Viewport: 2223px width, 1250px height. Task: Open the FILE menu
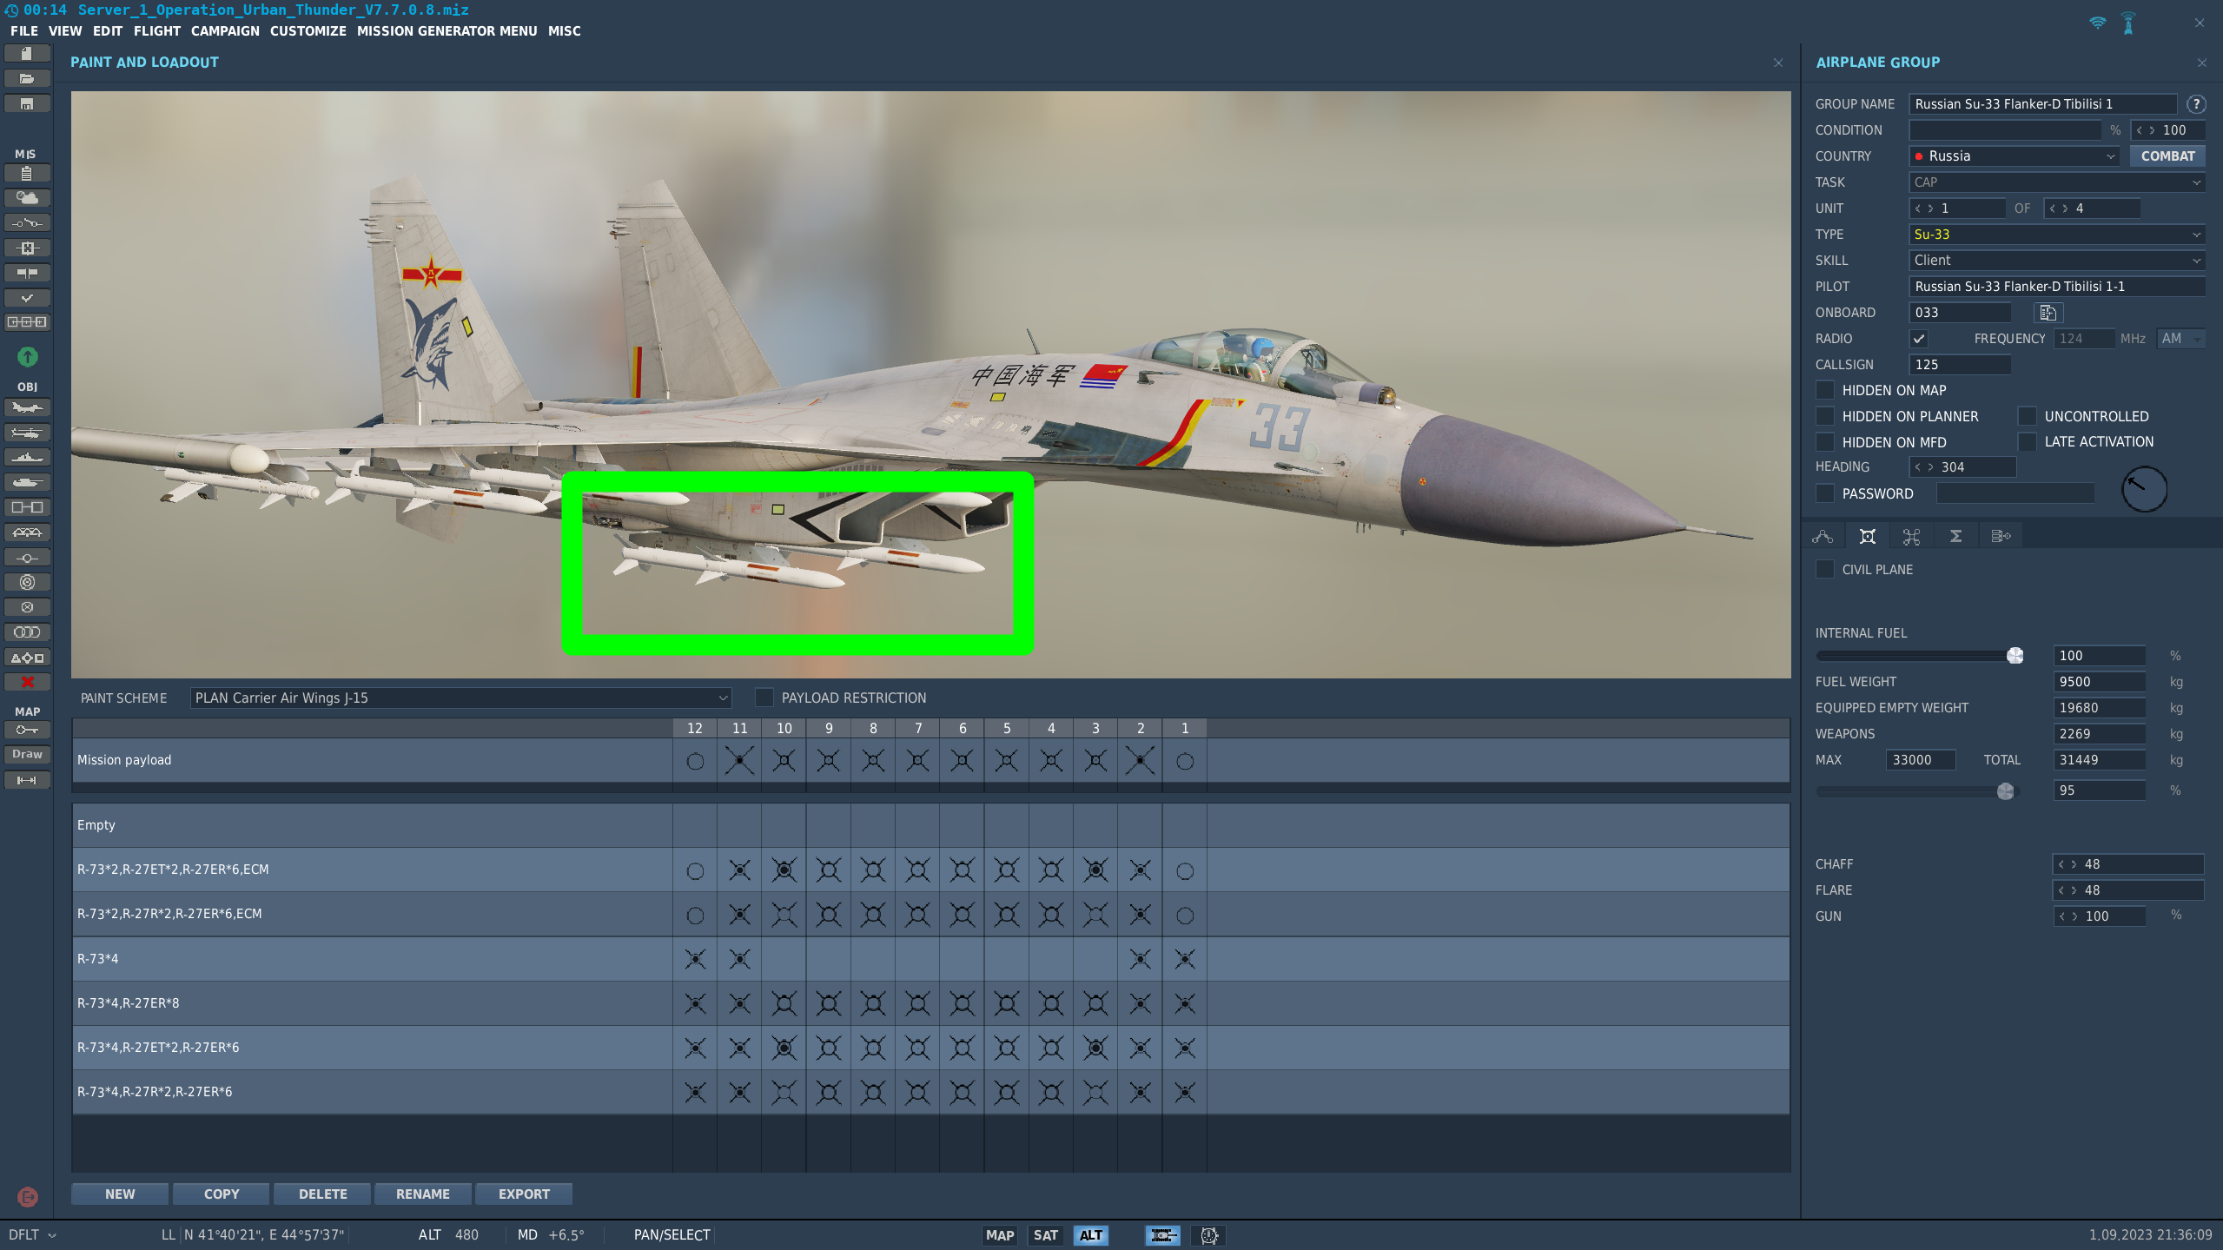pos(23,30)
